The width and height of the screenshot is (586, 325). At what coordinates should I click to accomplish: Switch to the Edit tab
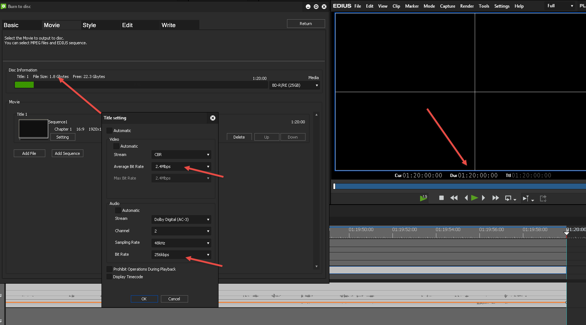(x=140, y=25)
